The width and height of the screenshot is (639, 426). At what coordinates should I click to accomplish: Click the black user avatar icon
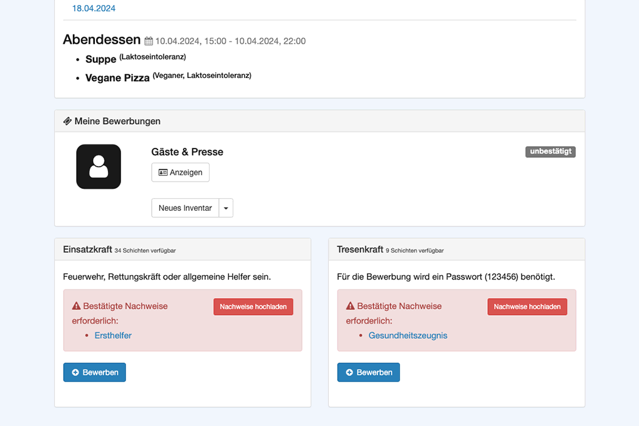pos(99,167)
